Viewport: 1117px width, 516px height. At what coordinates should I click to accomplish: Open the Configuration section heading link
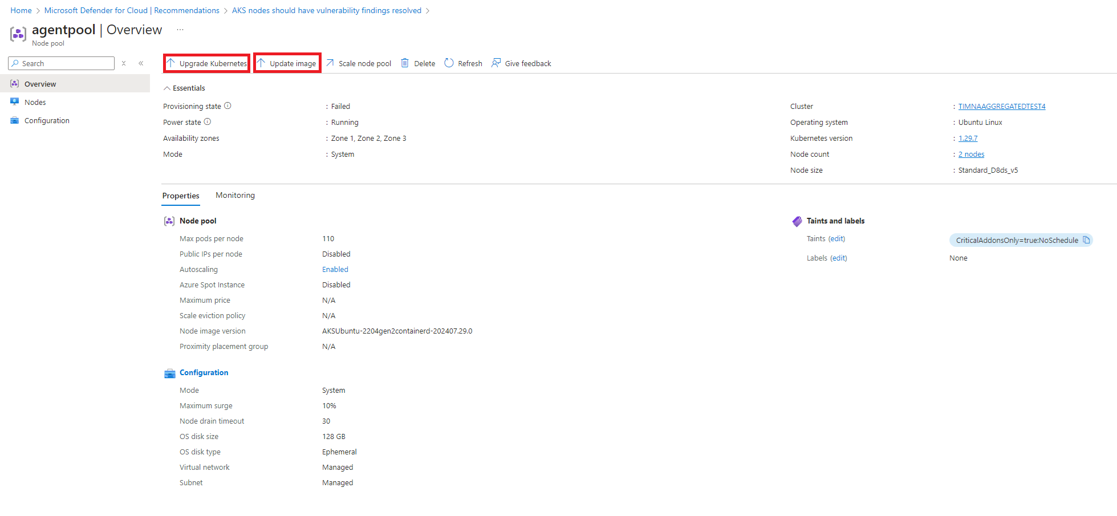[204, 373]
